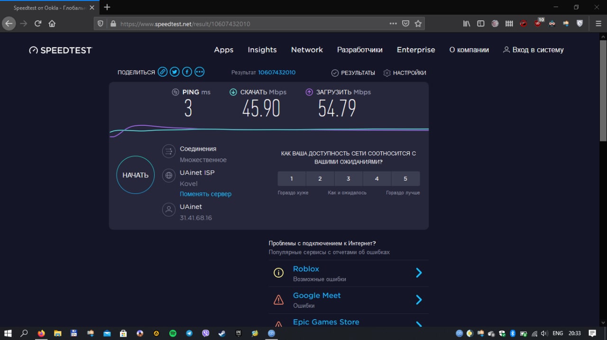Open the Epic Games Store status link

326,322
